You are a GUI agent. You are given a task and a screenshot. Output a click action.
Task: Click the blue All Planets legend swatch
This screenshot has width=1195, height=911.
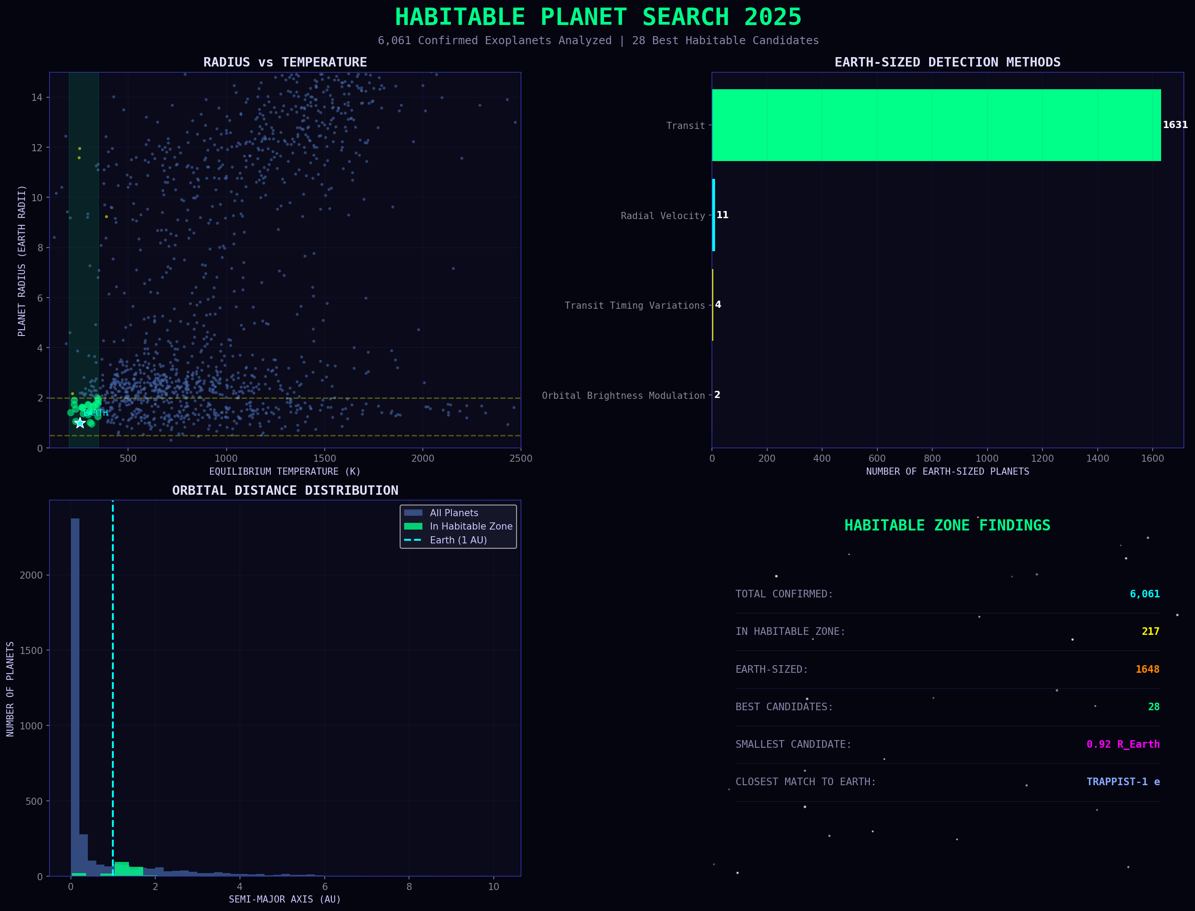coord(413,513)
